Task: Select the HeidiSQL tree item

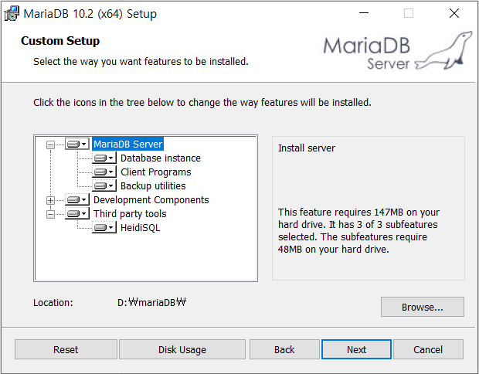Action: pos(140,228)
